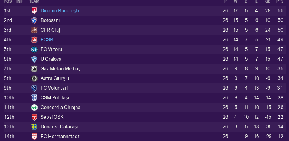Screen dimensions: 289x141
Task: Click the Dinamo București club badge icon
Action: coord(34,11)
